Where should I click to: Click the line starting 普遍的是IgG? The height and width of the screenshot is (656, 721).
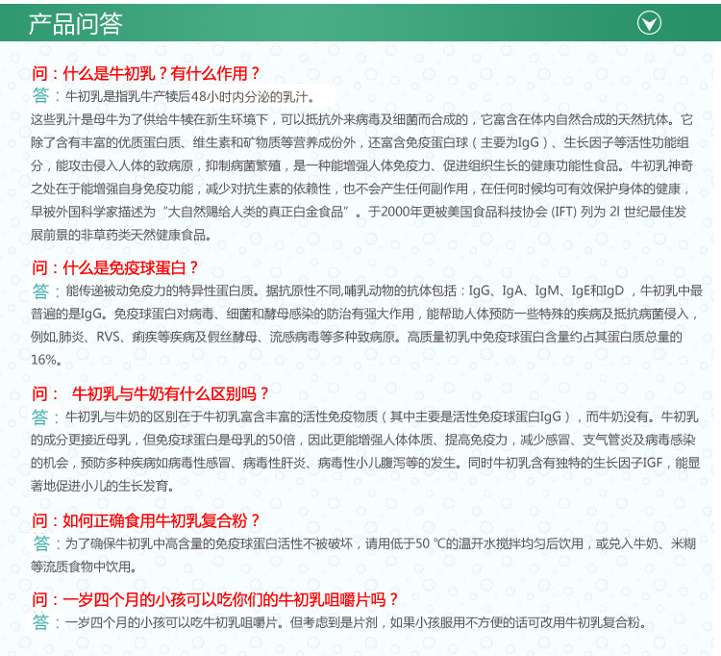[364, 314]
